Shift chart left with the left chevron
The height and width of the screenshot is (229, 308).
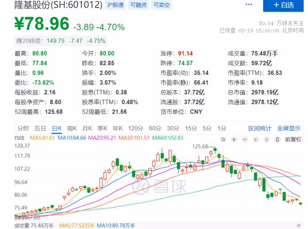(256, 139)
